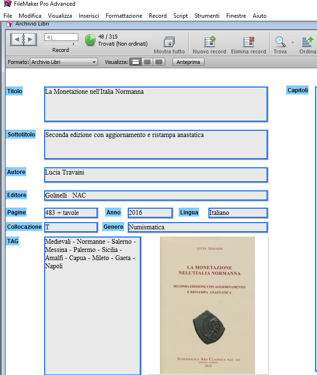
Task: Go to previous record with the book's left arrow
Action: (16, 39)
